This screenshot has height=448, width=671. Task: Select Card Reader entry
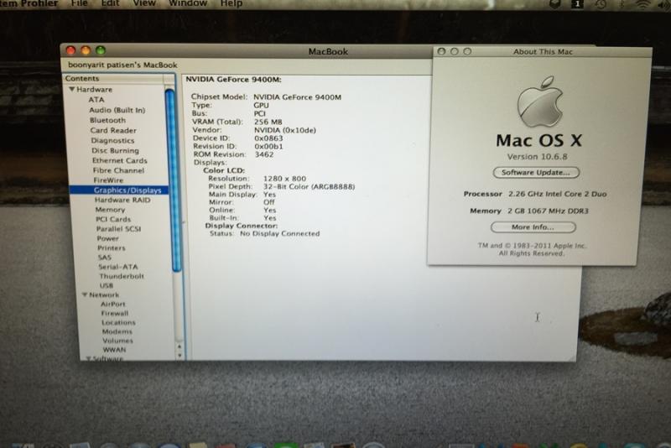pyautogui.click(x=113, y=130)
